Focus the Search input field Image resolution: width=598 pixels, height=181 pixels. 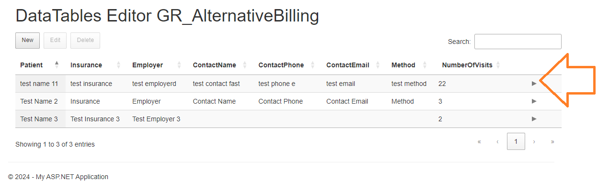tap(517, 42)
